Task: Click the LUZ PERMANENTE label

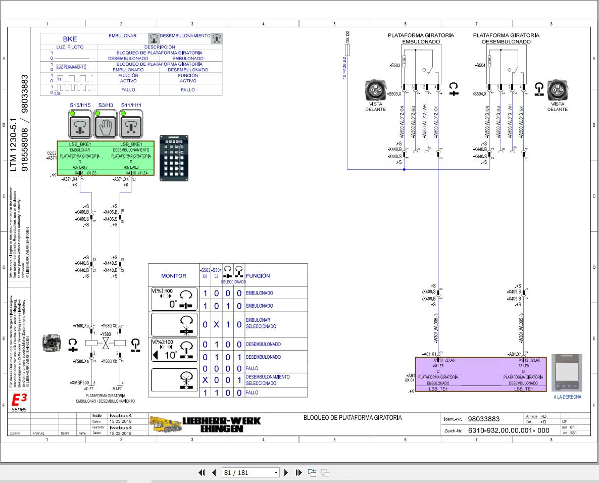Action: 71,67
